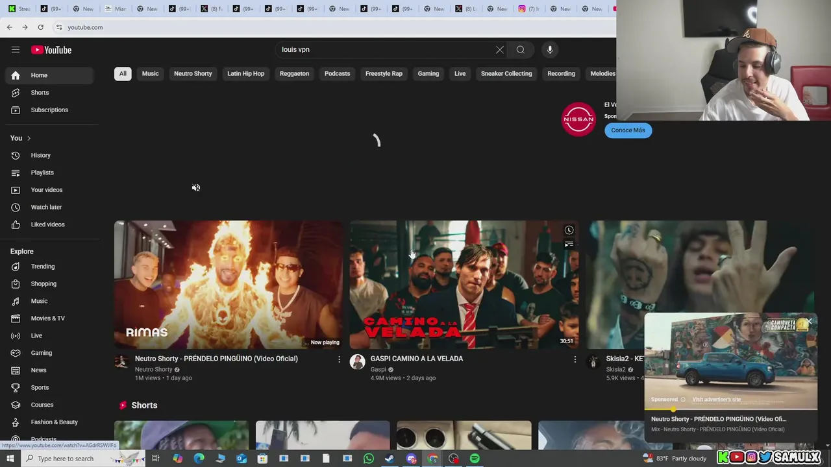The height and width of the screenshot is (467, 831).
Task: Open the Gaspi channel avatar
Action: 357,362
